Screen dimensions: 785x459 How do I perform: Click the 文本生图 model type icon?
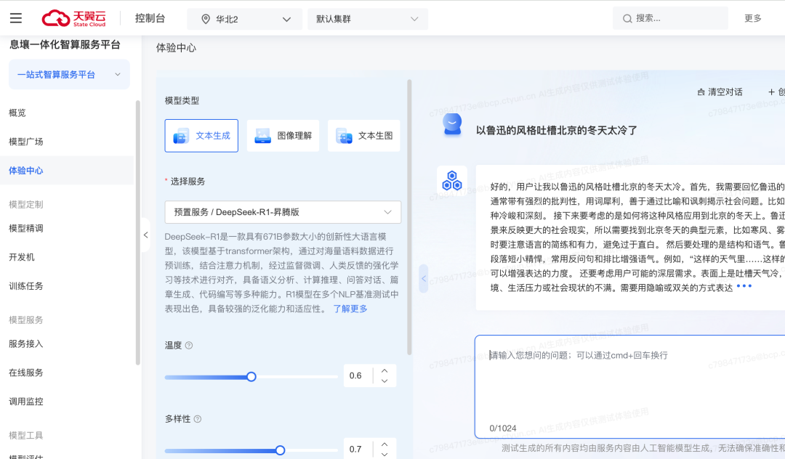pyautogui.click(x=344, y=136)
